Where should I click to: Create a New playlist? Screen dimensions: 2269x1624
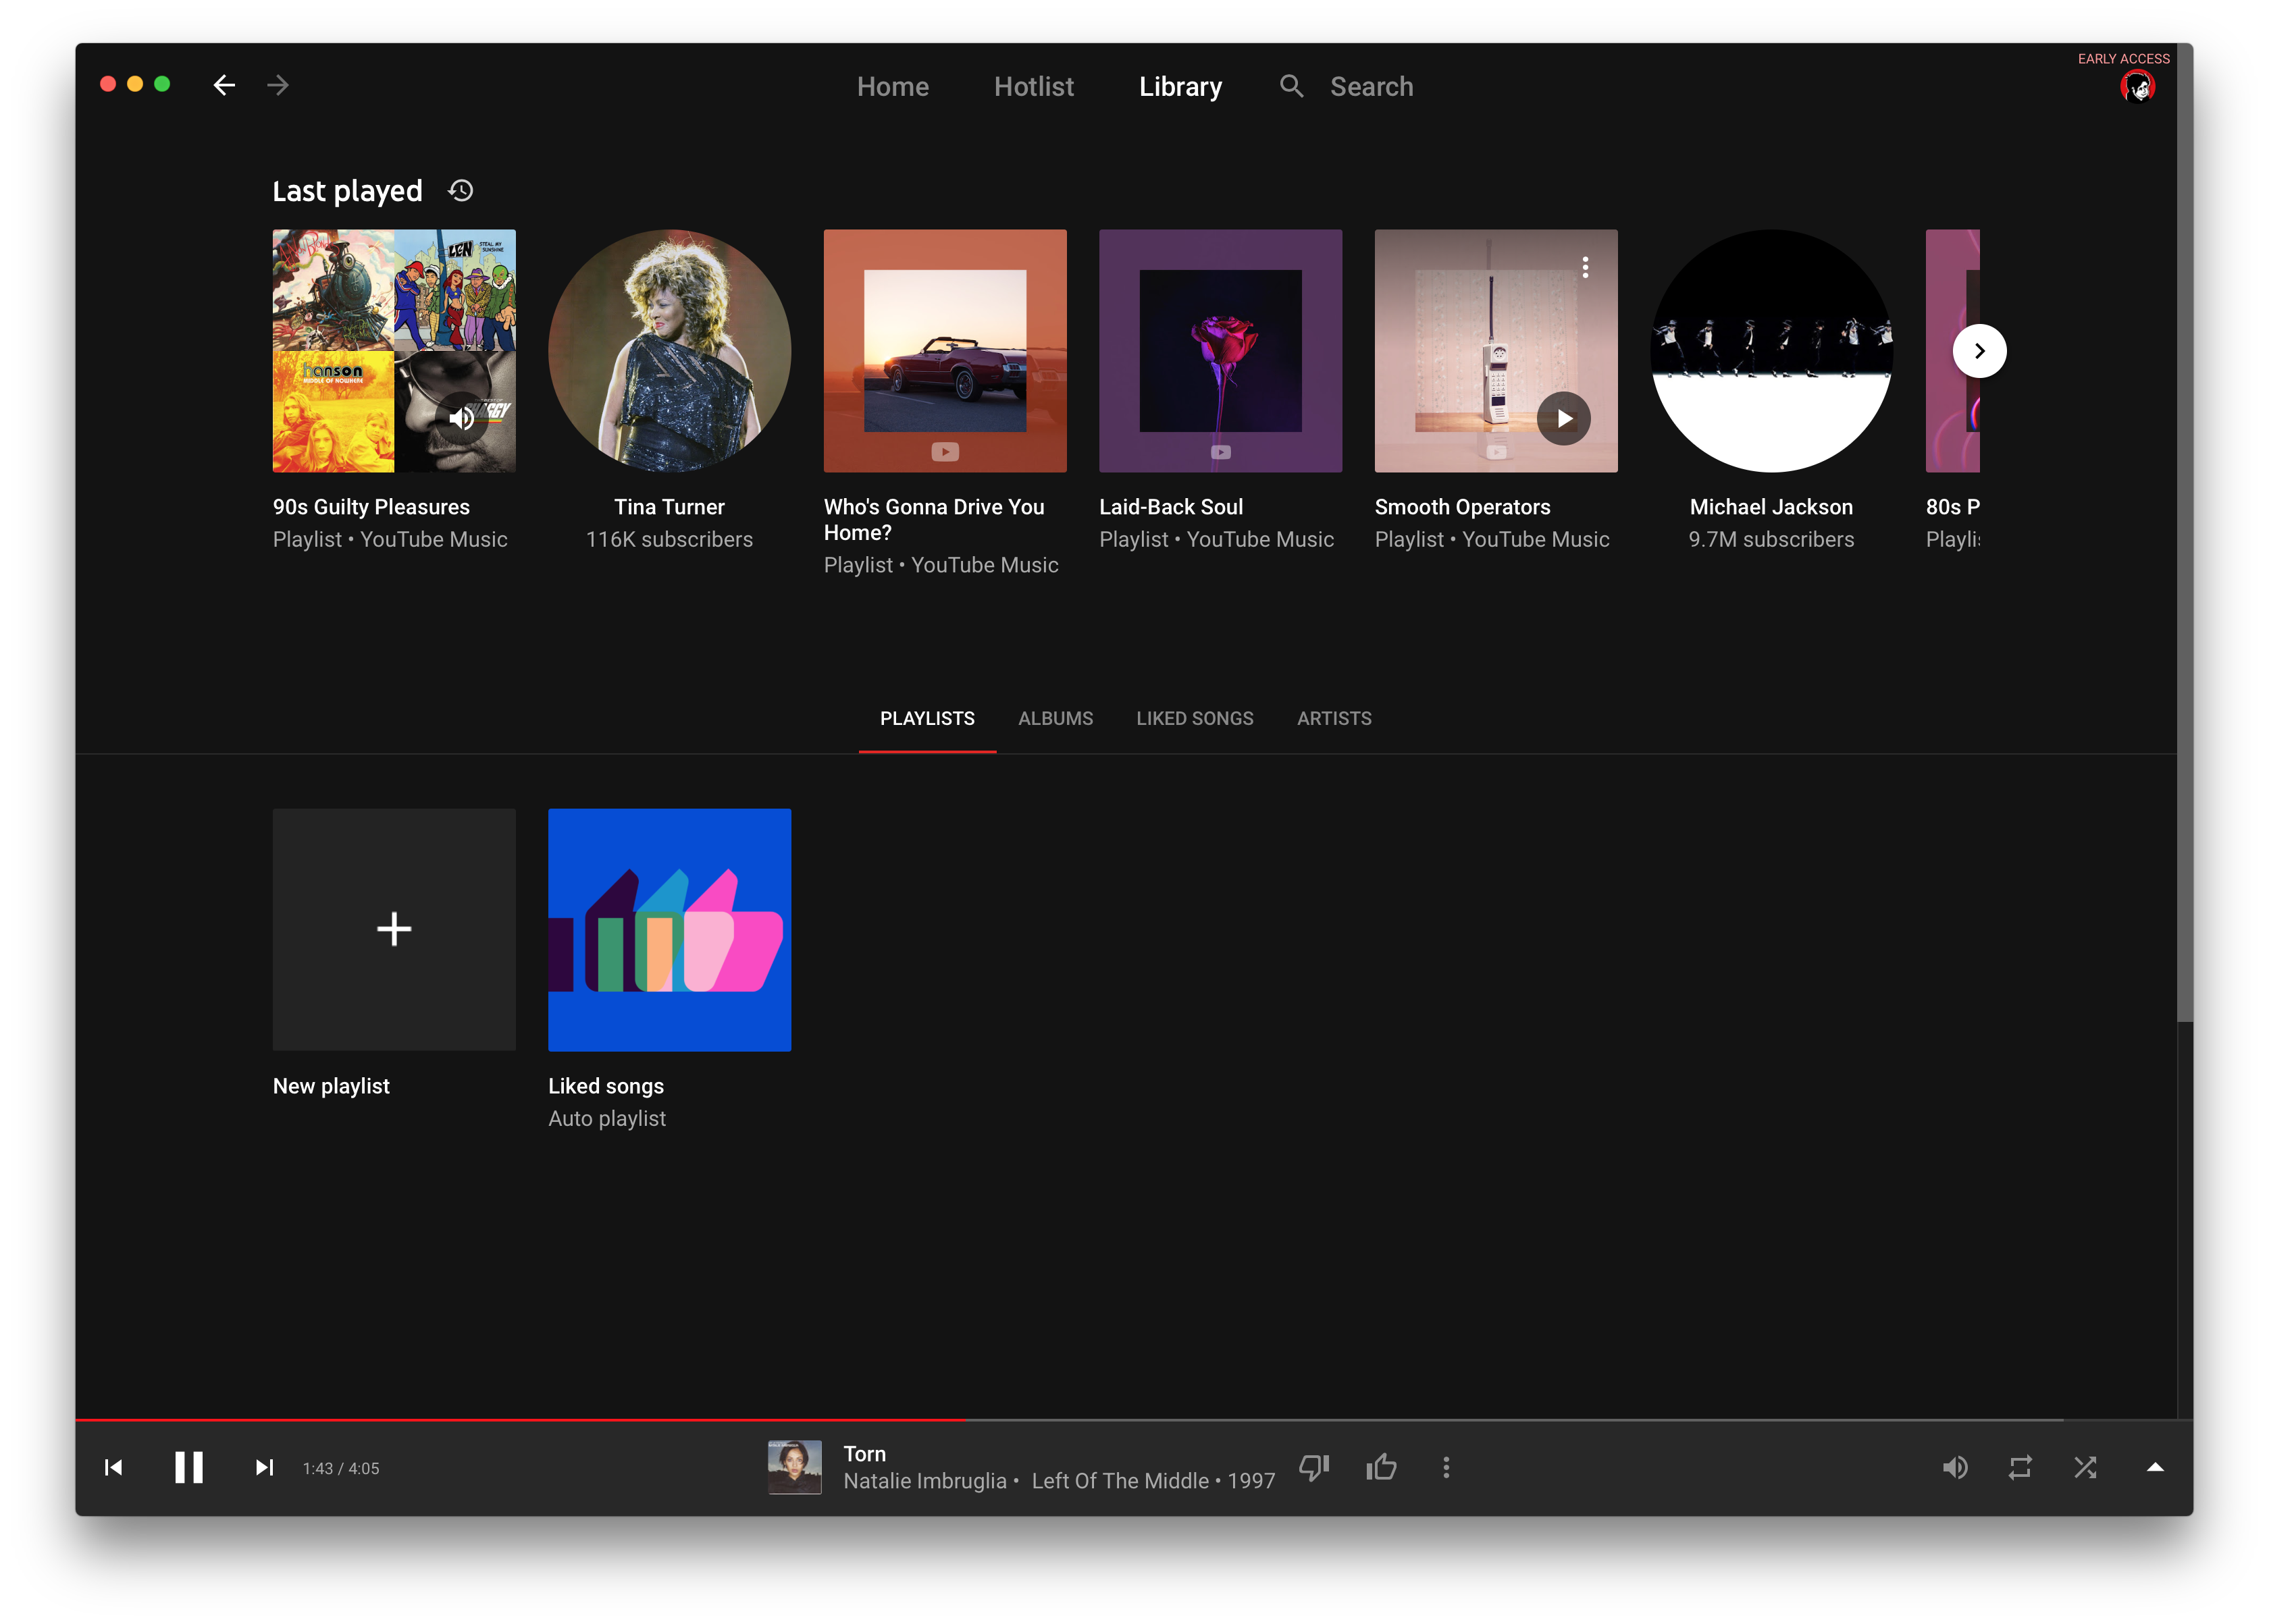(394, 929)
